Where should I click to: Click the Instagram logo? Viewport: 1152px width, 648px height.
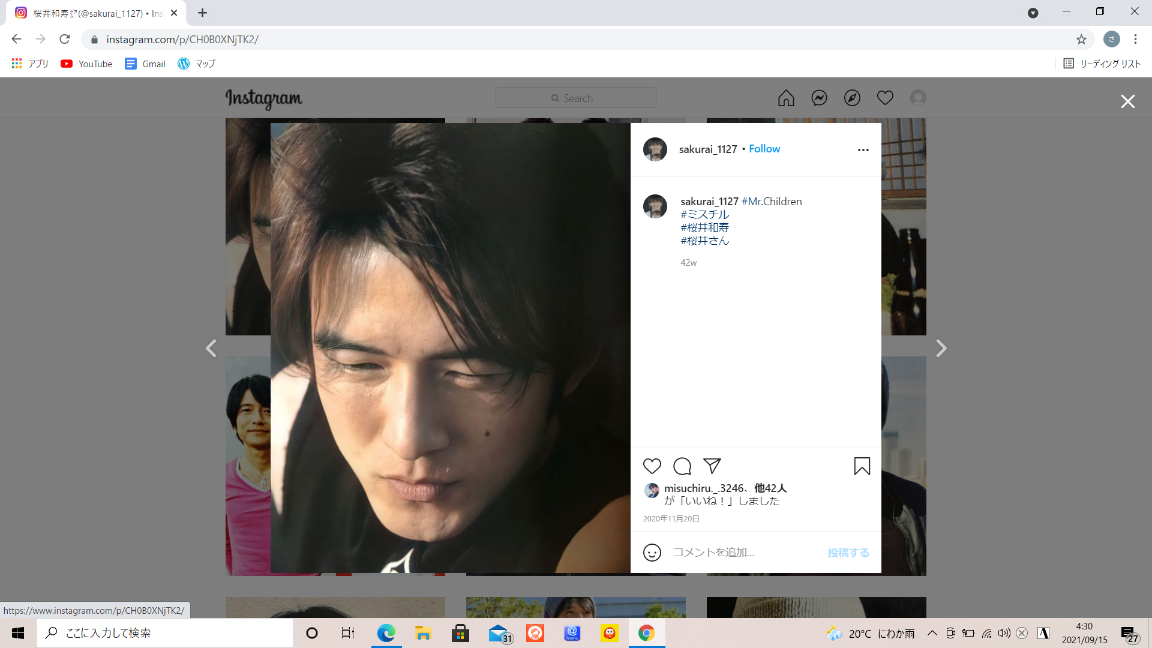[x=264, y=99]
